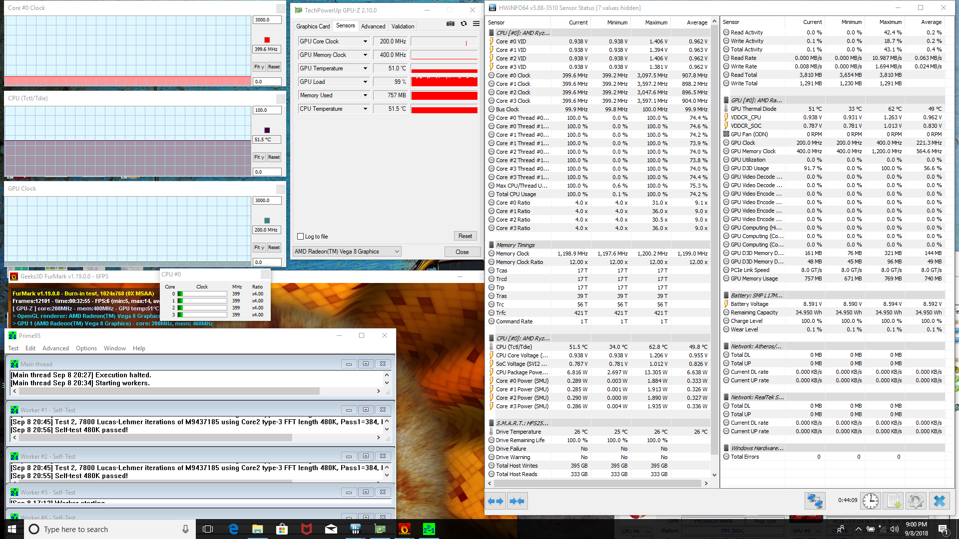959x539 pixels.
Task: Click Close button in GPU-Z
Action: tap(462, 252)
